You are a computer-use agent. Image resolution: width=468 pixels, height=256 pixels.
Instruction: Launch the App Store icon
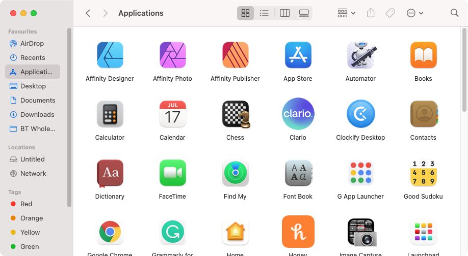click(298, 55)
